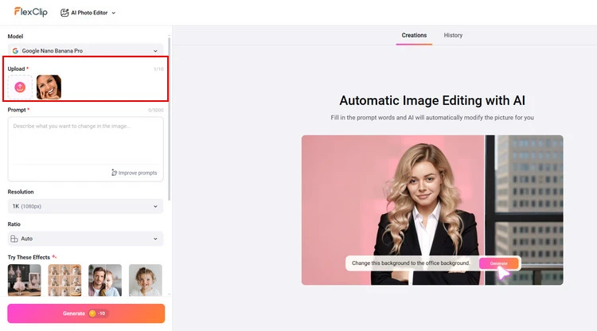Click the coin credits icon on Generate

click(x=92, y=313)
